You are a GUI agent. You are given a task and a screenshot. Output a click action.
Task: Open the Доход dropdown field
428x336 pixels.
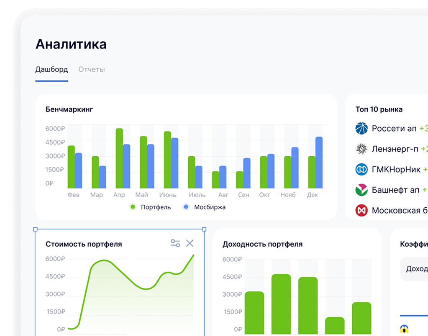tap(414, 269)
